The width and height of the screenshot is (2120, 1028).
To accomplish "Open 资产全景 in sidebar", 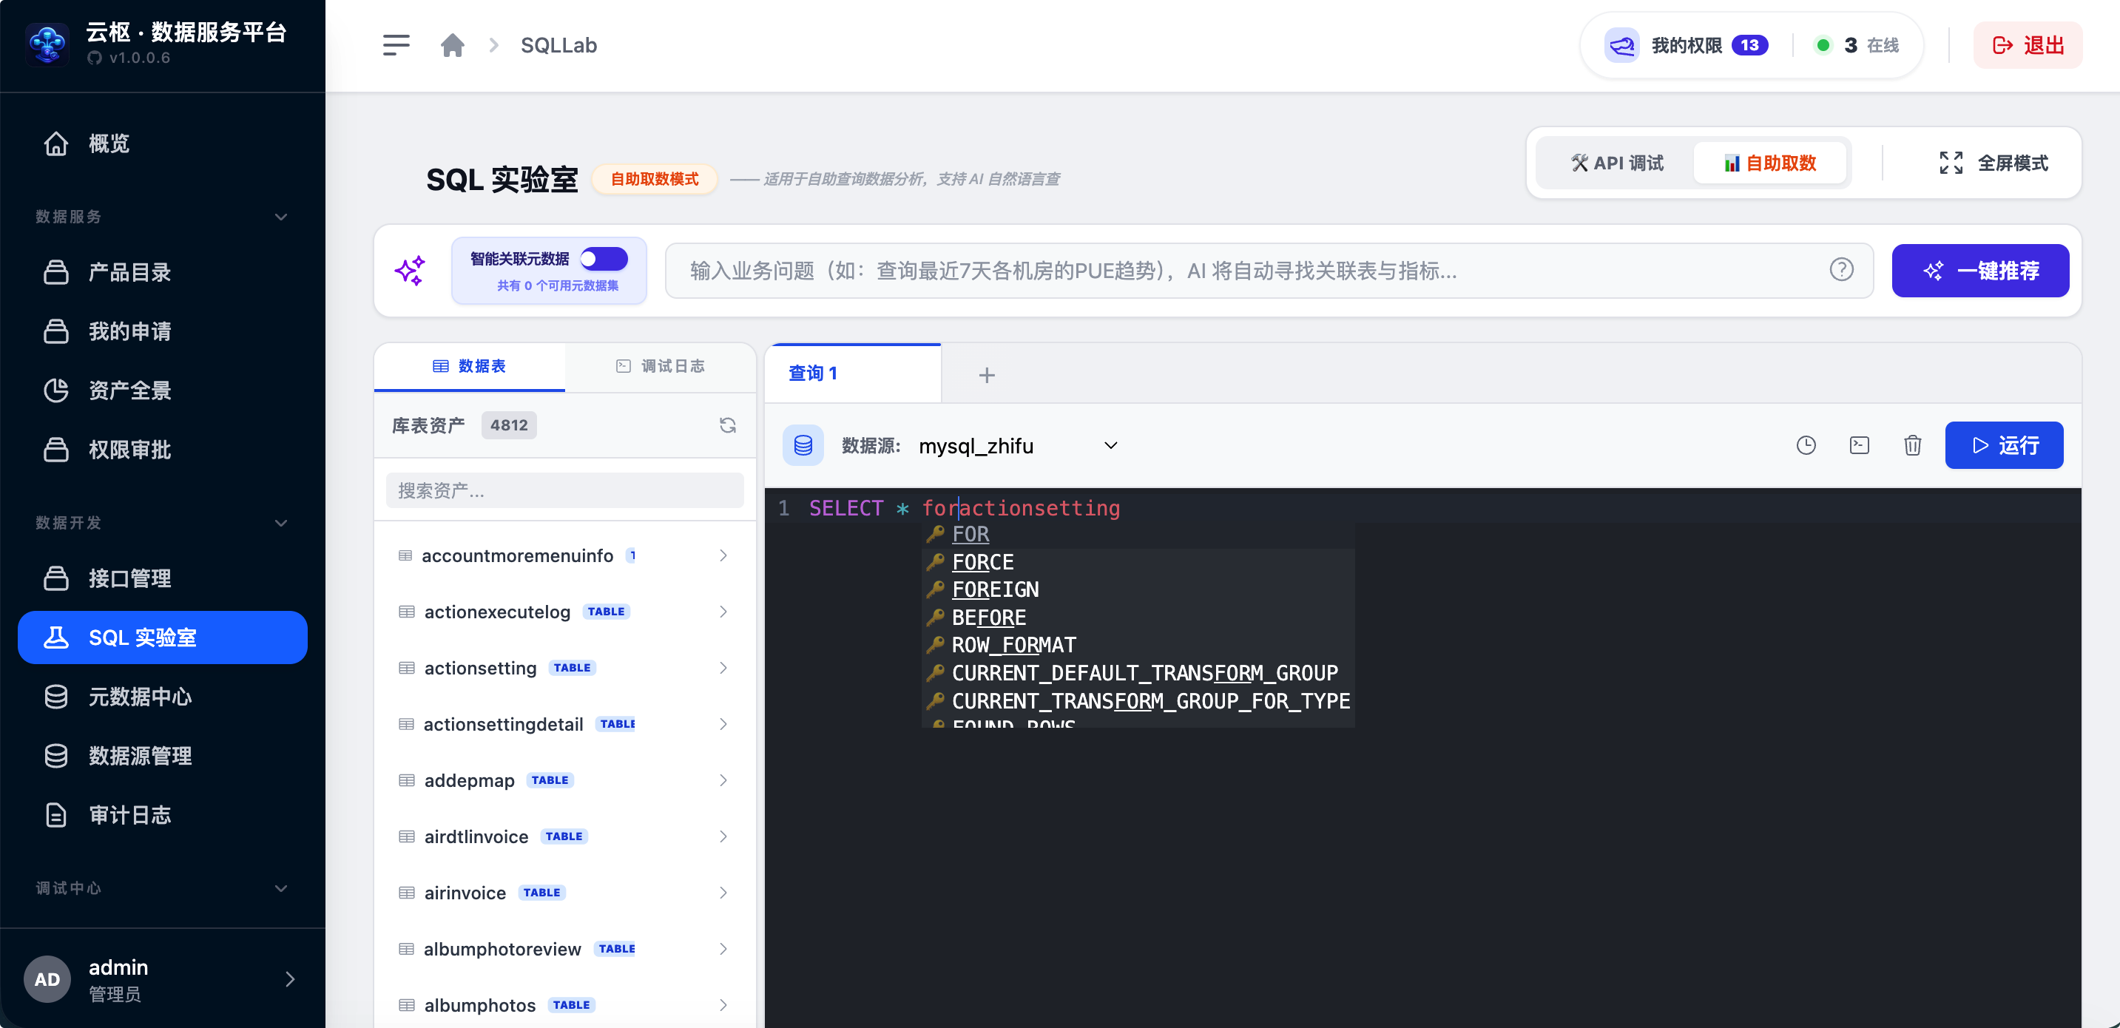I will 162,390.
